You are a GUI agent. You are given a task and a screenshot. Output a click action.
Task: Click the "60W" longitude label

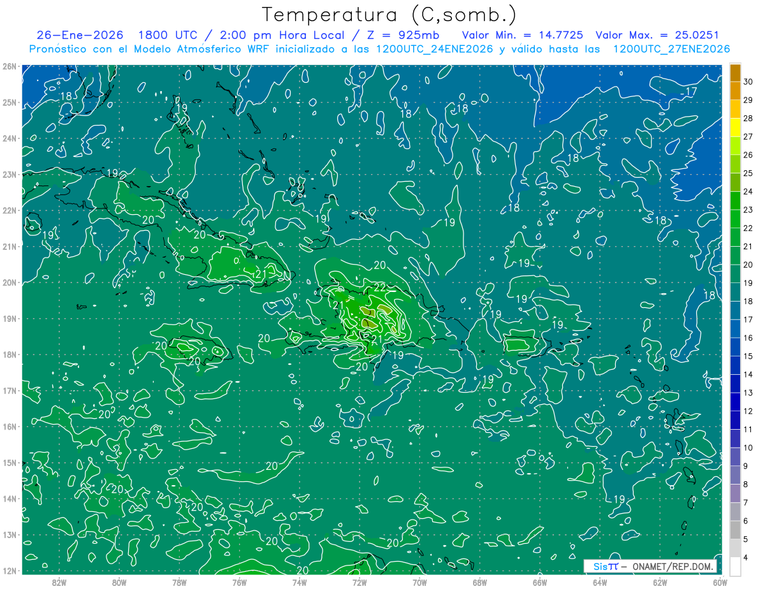click(719, 582)
